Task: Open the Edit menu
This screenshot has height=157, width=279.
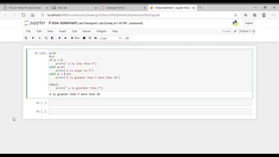Action: tap(39, 31)
